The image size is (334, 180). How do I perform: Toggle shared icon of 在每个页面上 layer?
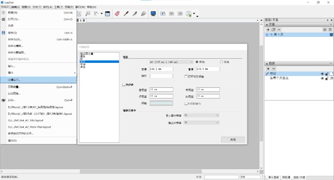331,78
